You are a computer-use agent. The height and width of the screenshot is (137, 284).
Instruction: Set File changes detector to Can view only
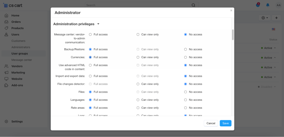(x=138, y=84)
